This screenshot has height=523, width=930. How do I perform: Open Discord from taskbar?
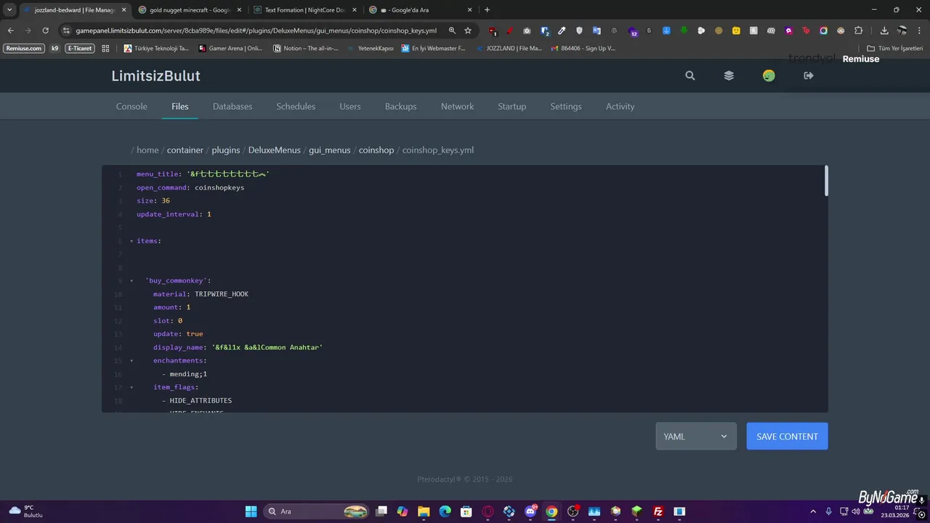[530, 511]
